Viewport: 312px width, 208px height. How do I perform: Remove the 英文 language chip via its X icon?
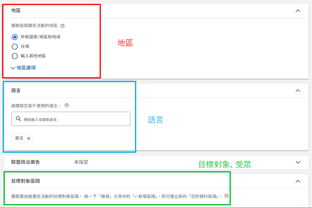28,138
